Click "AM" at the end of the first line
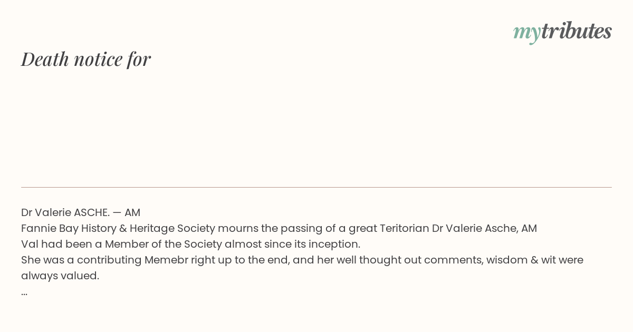The width and height of the screenshot is (633, 332). 132,212
